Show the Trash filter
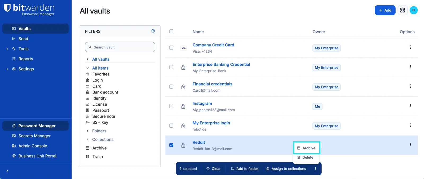This screenshot has height=179, width=424. point(97,156)
